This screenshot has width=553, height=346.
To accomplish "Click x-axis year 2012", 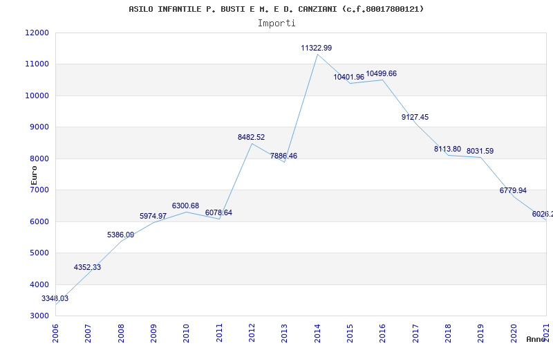I will [252, 334].
